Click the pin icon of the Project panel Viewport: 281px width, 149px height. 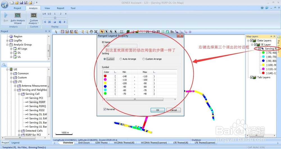pyautogui.click(x=46, y=31)
